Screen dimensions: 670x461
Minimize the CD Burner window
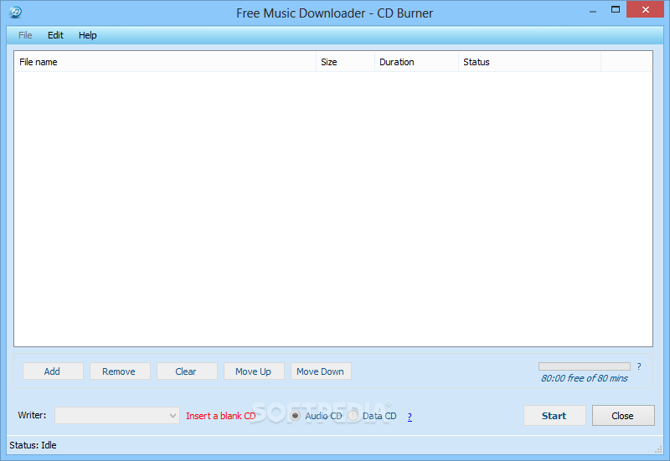[x=593, y=11]
